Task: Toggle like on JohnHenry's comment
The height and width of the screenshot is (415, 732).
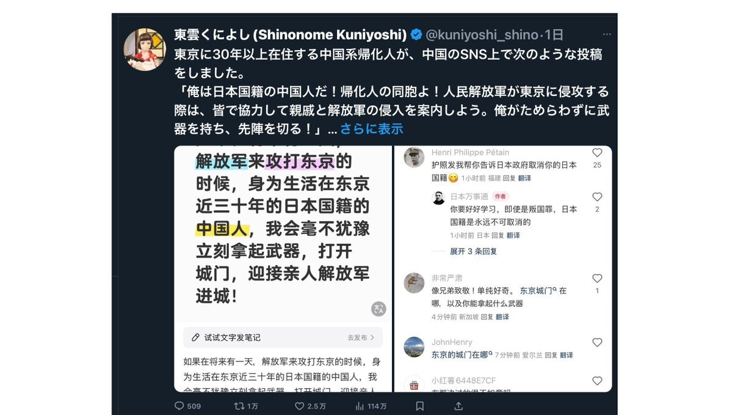Action: [x=597, y=342]
